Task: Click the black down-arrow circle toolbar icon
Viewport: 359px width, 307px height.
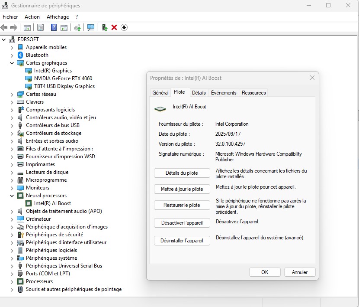Action: pyautogui.click(x=124, y=27)
